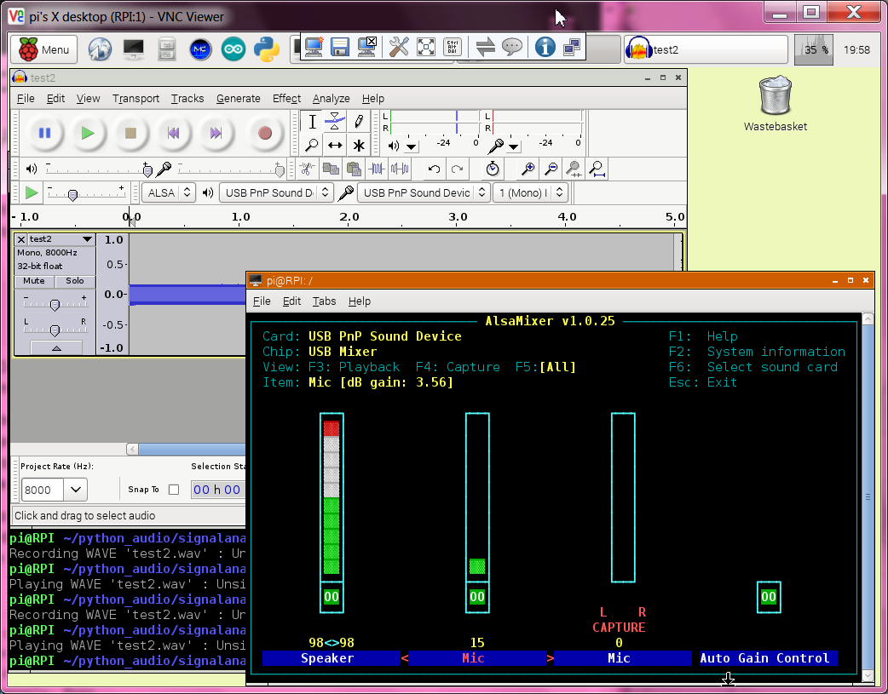Open the Raspberry Pi Menu
This screenshot has height=694, width=888.
pos(44,49)
